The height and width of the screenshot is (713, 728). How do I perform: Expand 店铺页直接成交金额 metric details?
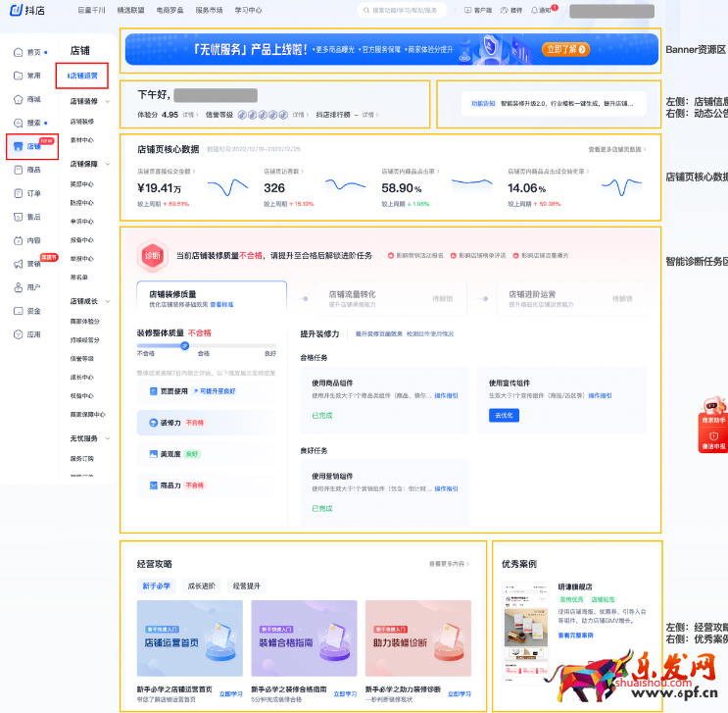coord(167,172)
